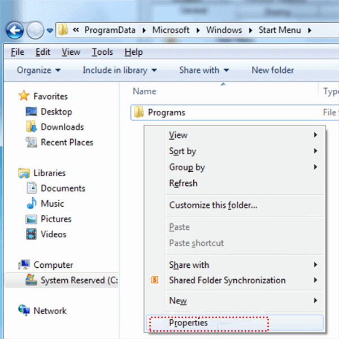Select Computer in the navigation pane
The image size is (339, 339).
click(x=53, y=265)
